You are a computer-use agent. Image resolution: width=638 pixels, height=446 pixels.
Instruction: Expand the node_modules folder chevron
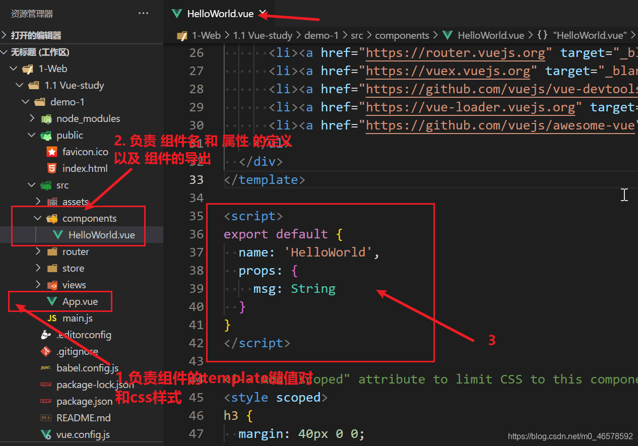(32, 118)
